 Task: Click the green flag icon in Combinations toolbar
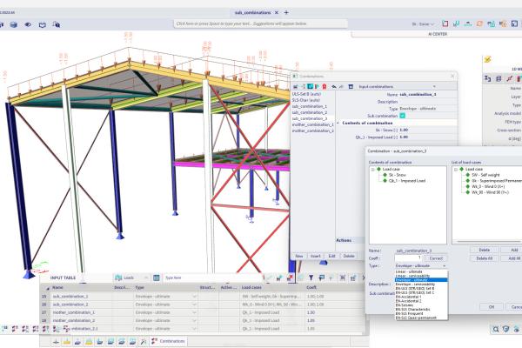(x=317, y=87)
